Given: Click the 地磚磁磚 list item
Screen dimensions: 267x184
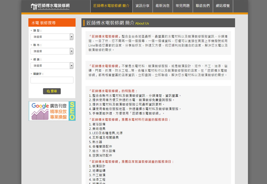Looking at the screenshot, I should [x=97, y=171].
